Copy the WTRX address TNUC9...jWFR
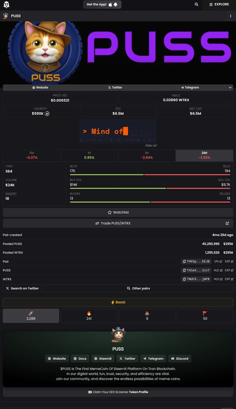Image resolution: width=236 pixels, height=409 pixels. pos(196,279)
